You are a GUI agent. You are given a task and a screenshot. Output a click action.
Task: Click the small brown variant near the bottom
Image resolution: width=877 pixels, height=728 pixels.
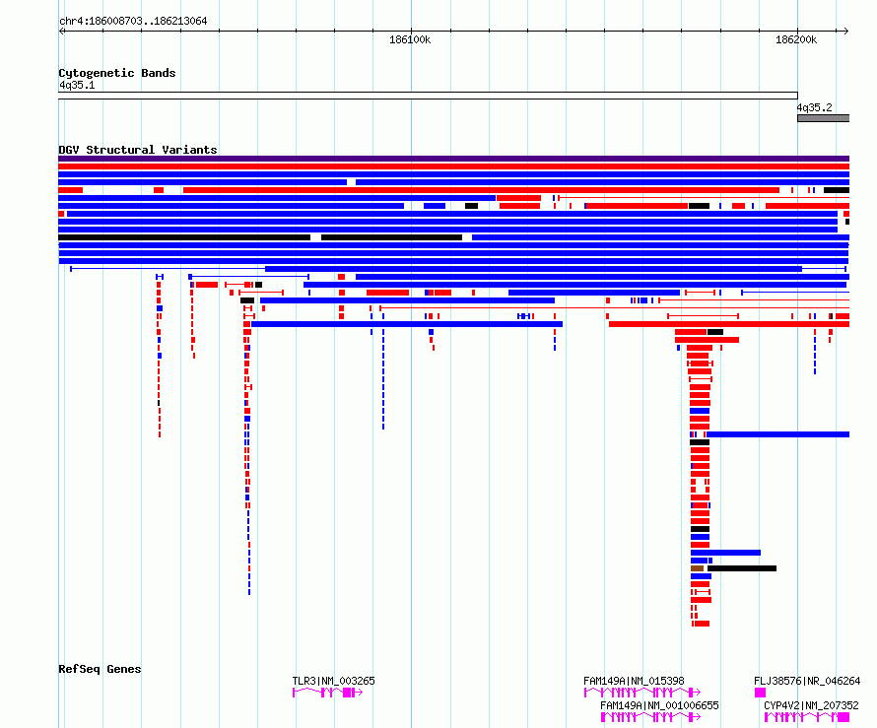coord(697,568)
